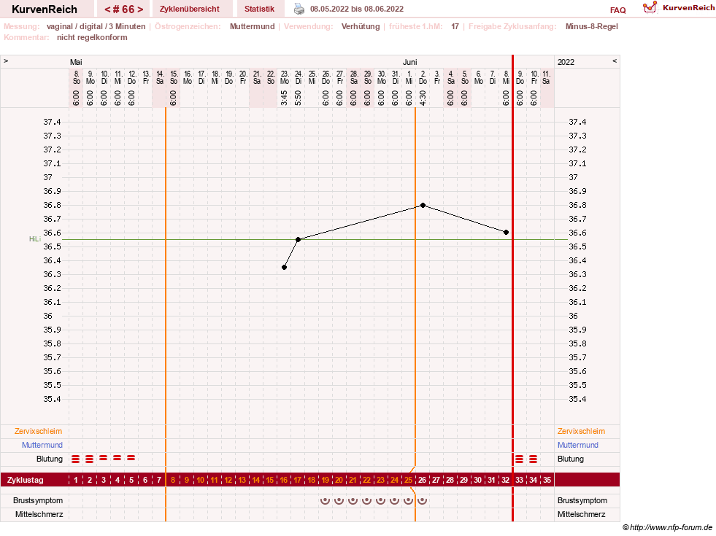
Task: Click the right Zervixschleim row label
Action: pyautogui.click(x=581, y=431)
